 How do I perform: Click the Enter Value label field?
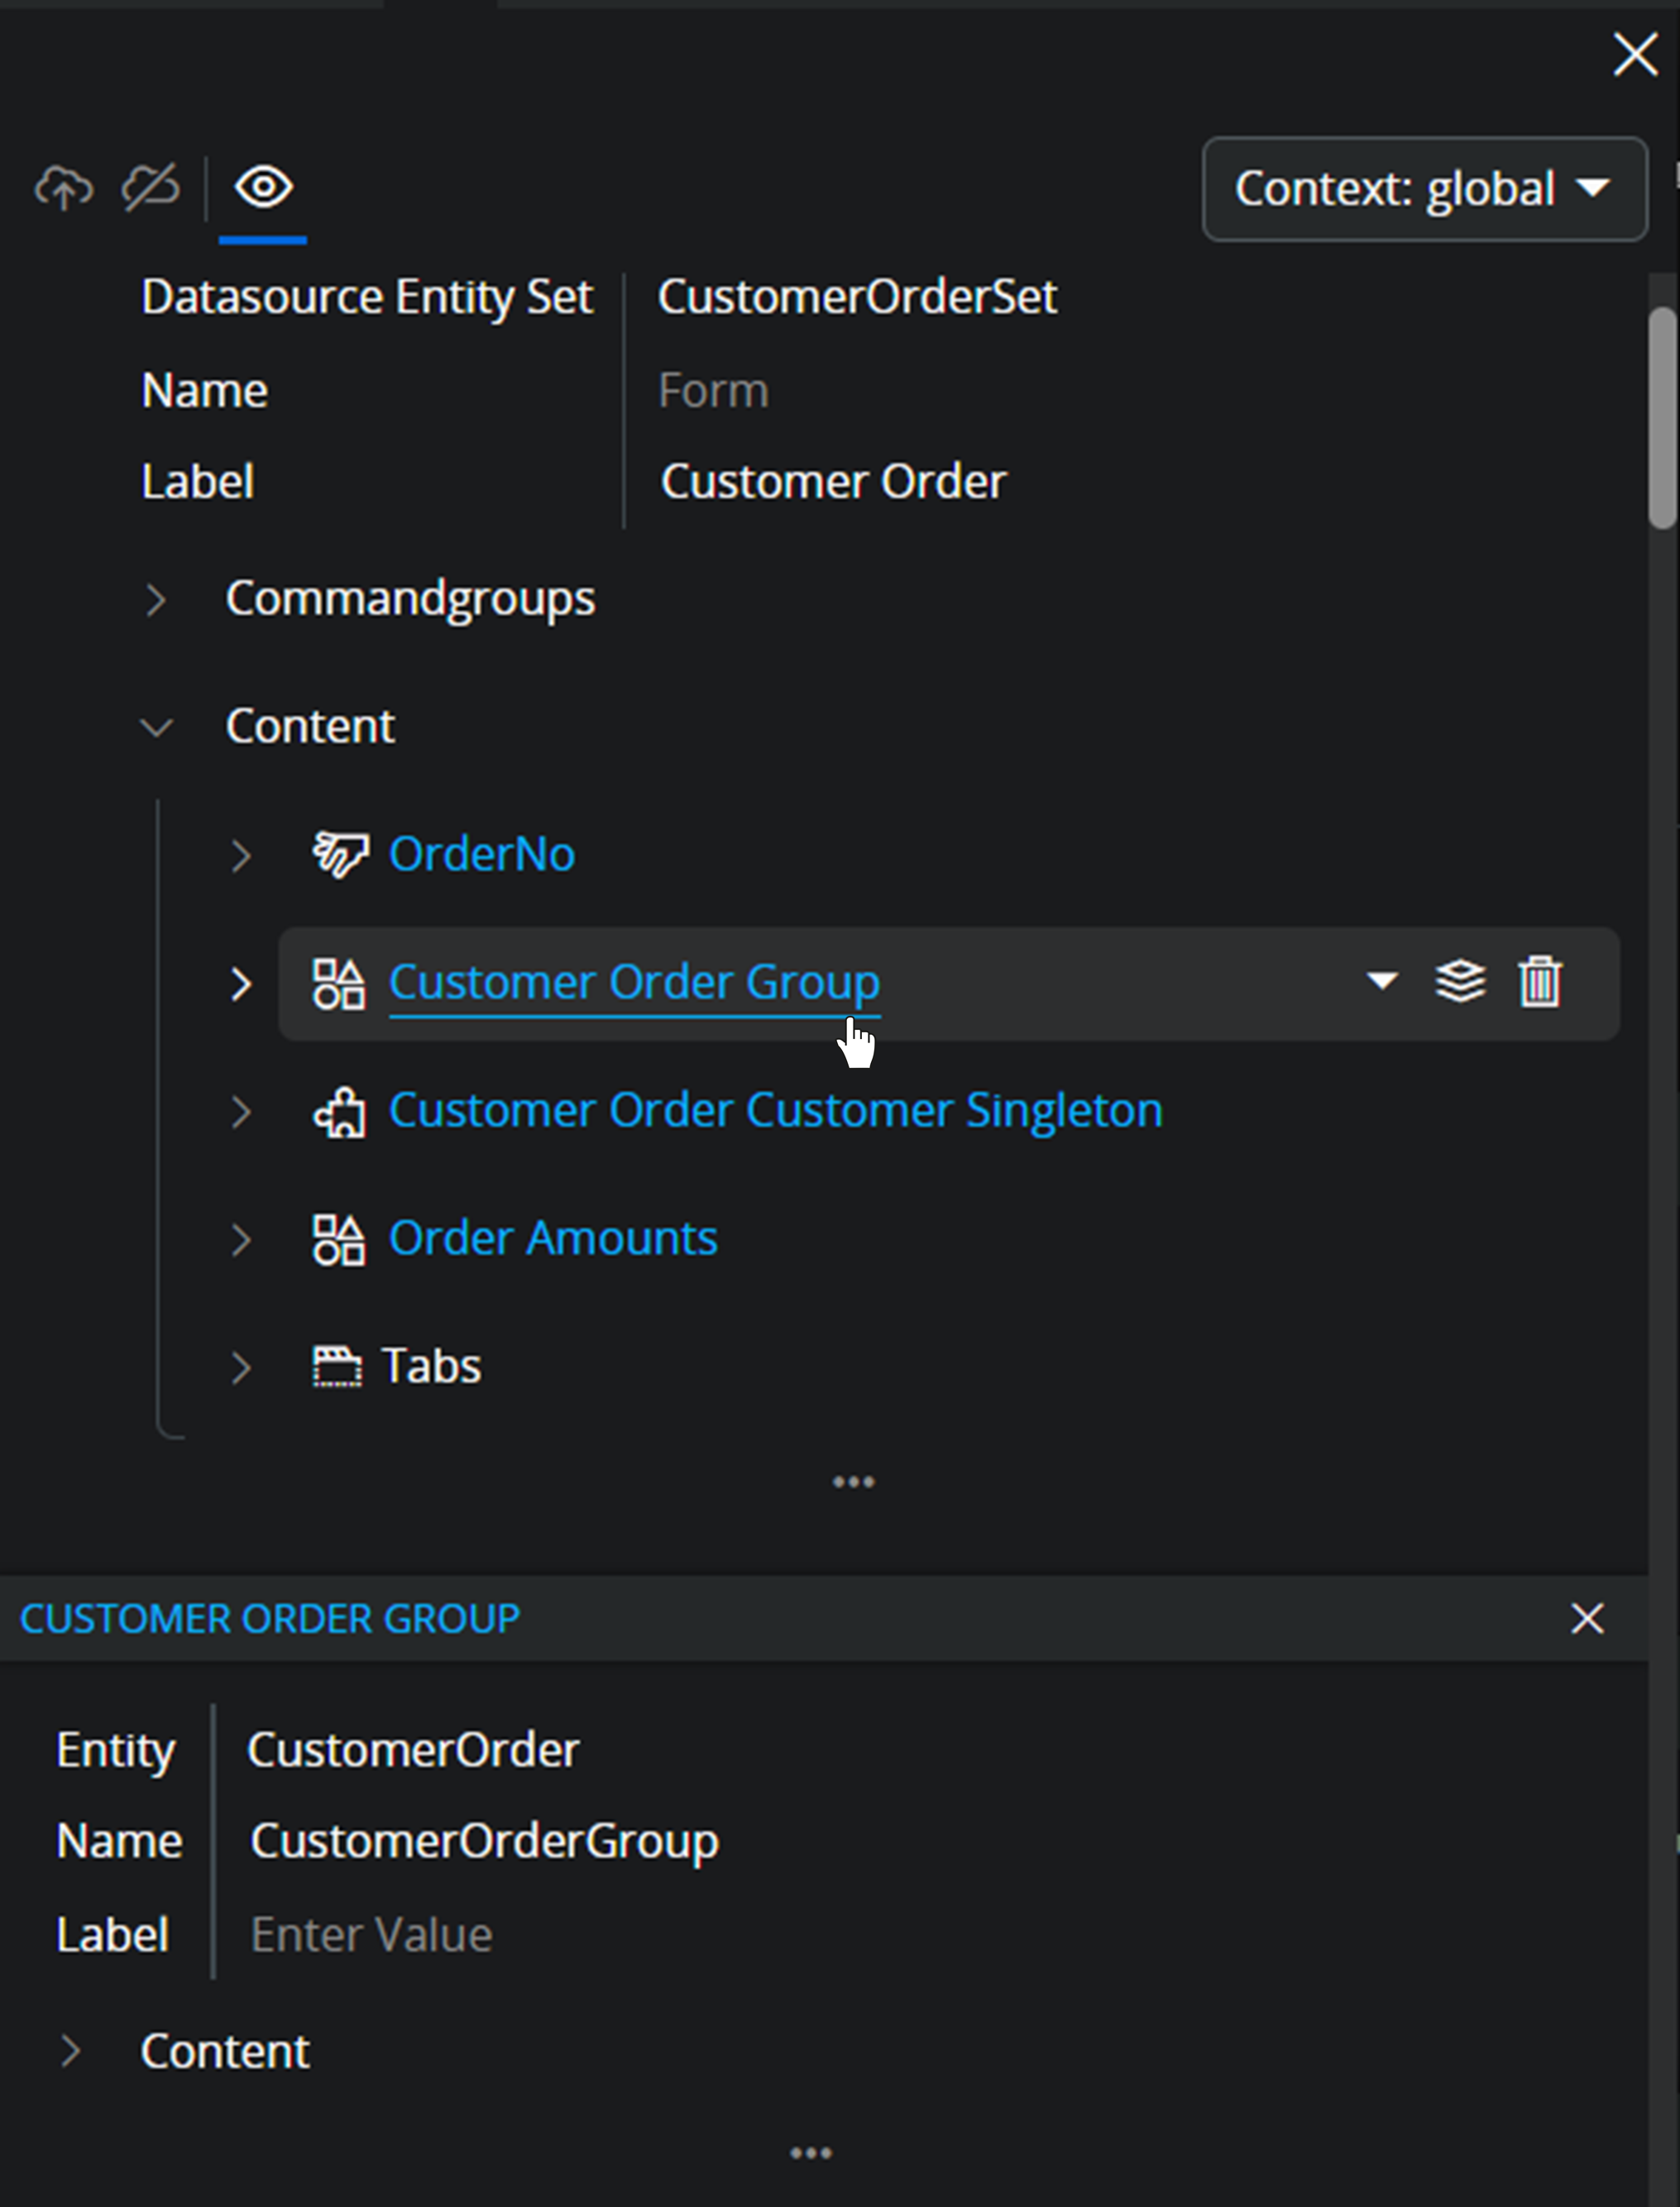pyautogui.click(x=371, y=1933)
